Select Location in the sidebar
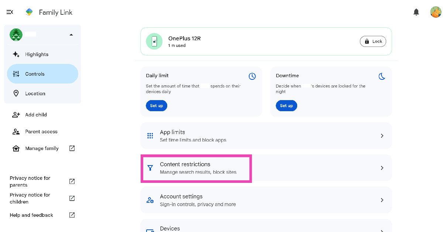The height and width of the screenshot is (232, 443). (x=35, y=93)
